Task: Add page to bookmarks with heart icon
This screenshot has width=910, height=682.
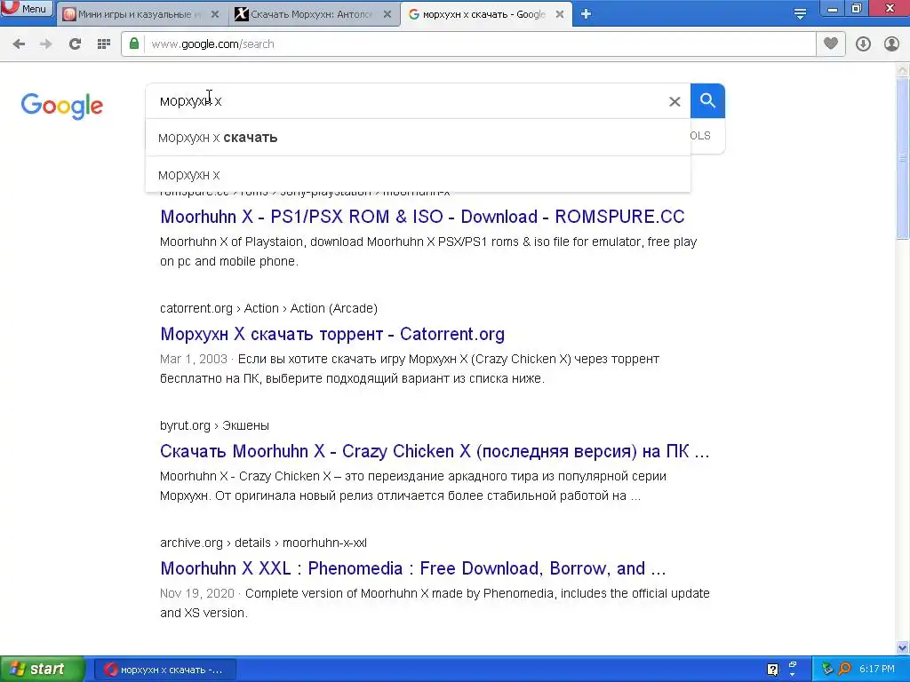Action: point(831,44)
